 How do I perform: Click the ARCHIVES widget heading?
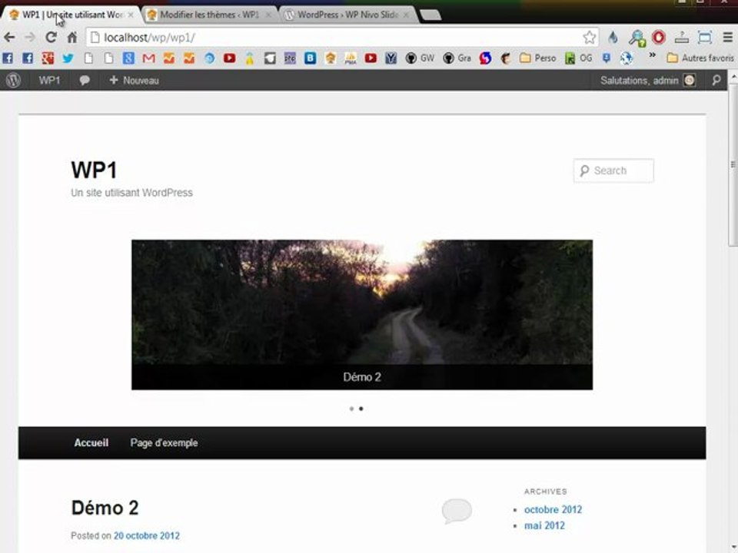coord(546,492)
